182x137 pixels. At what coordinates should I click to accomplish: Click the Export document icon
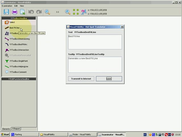pos(22,12)
